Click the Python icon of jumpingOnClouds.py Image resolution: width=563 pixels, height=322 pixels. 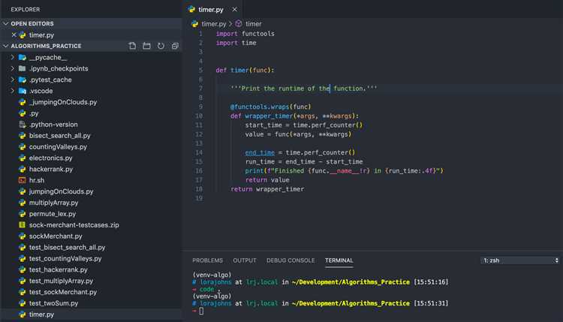(23, 191)
